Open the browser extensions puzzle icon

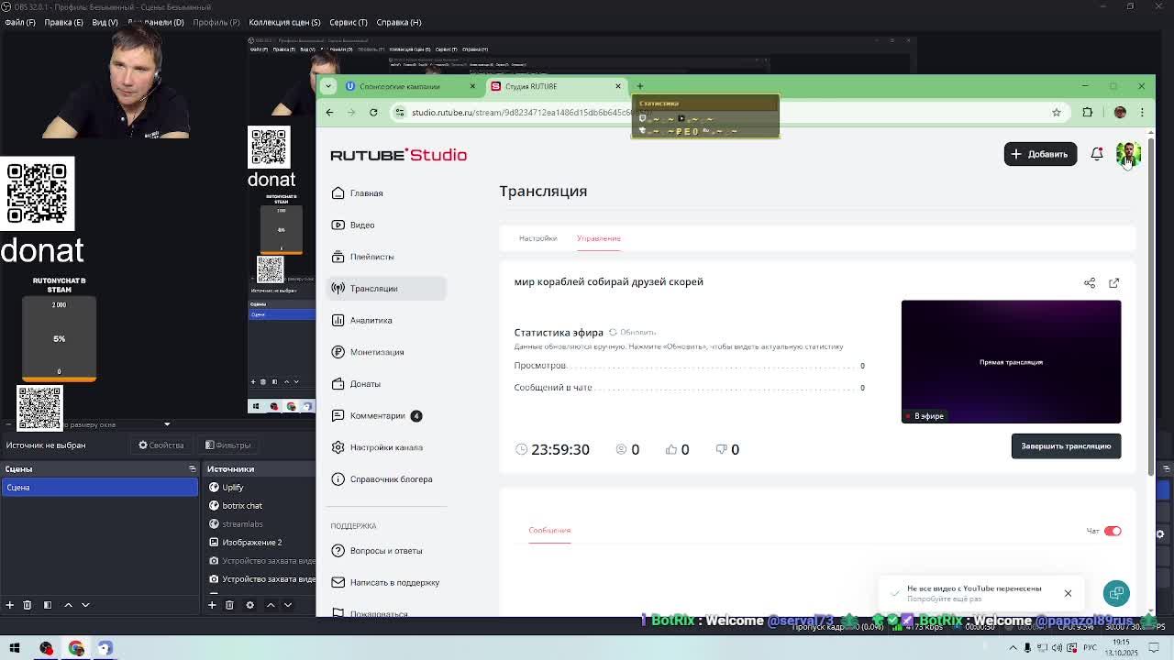(x=1088, y=112)
